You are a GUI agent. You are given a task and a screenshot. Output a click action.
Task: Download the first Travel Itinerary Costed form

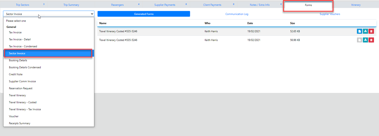click(365, 31)
